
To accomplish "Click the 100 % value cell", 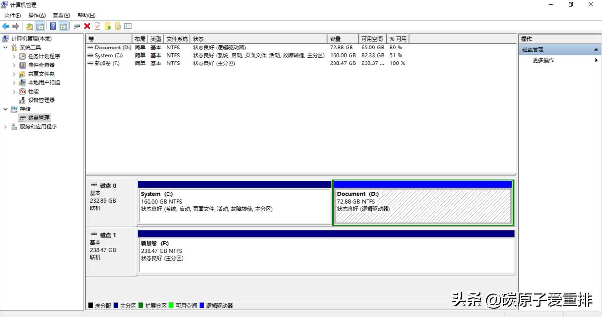I will point(397,63).
